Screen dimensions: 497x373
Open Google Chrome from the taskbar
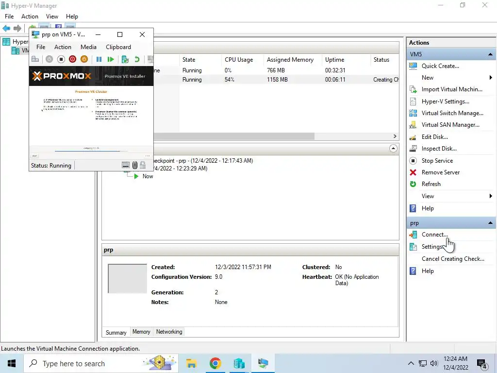point(215,363)
